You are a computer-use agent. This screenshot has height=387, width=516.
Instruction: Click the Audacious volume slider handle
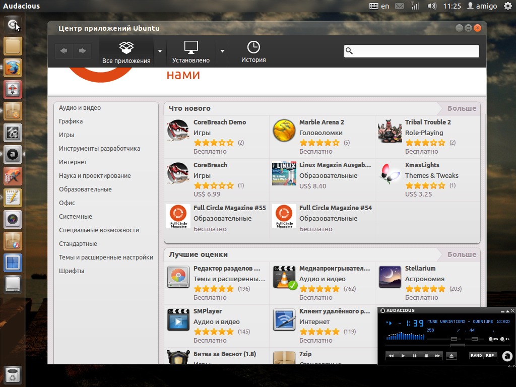(x=454, y=339)
